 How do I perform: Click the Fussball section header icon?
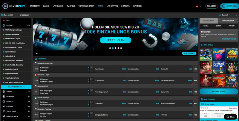[36, 59]
